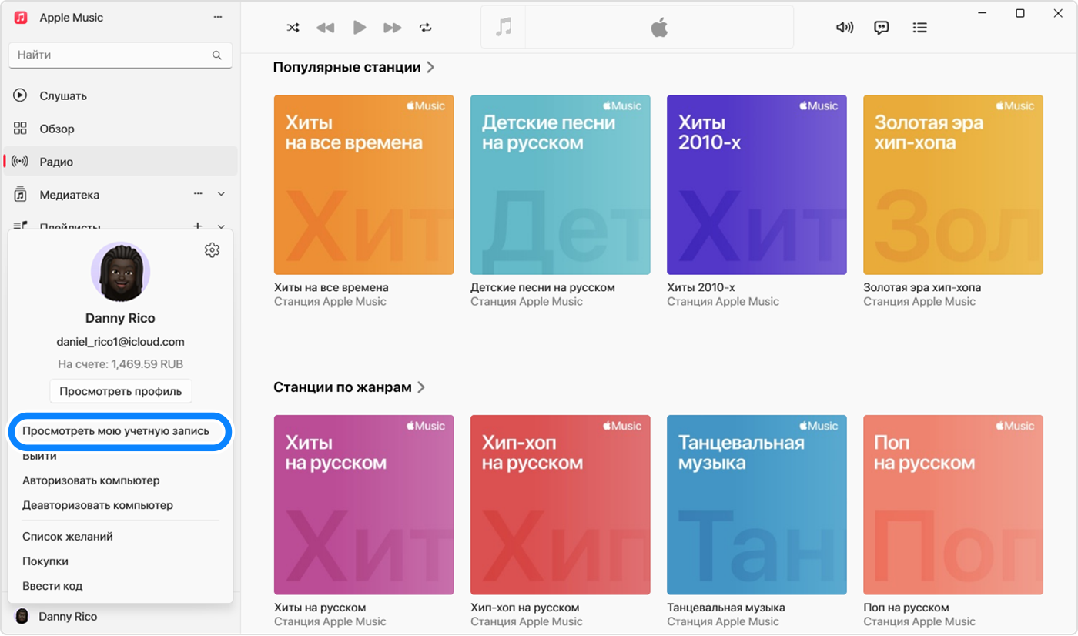Open the Медиатека more options menu
Viewport: 1078px width, 636px height.
198,194
